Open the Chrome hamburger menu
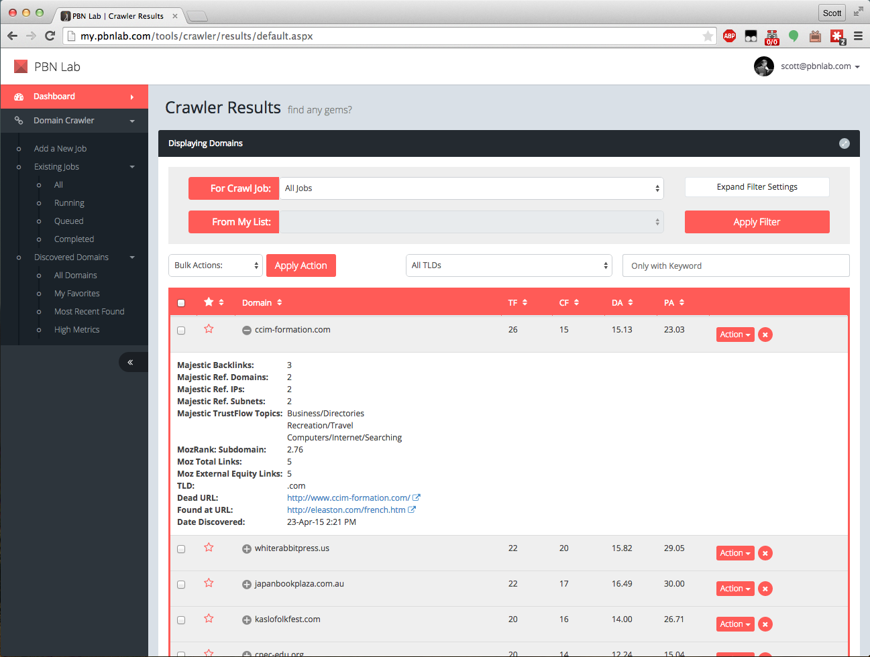The height and width of the screenshot is (657, 870). point(858,36)
